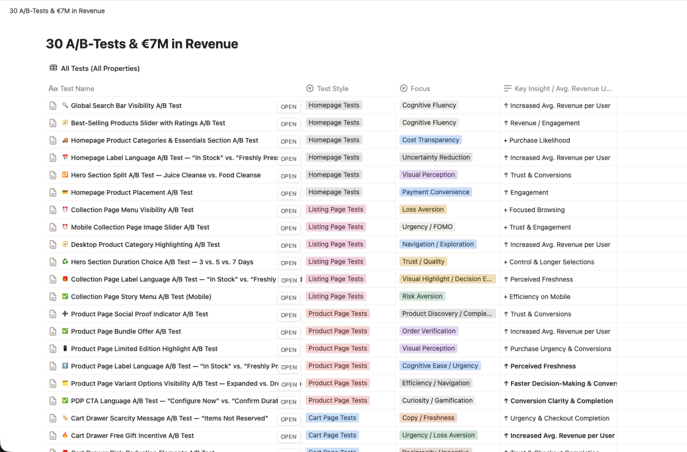
Task: Click the Test Style column select icon
Action: (310, 88)
